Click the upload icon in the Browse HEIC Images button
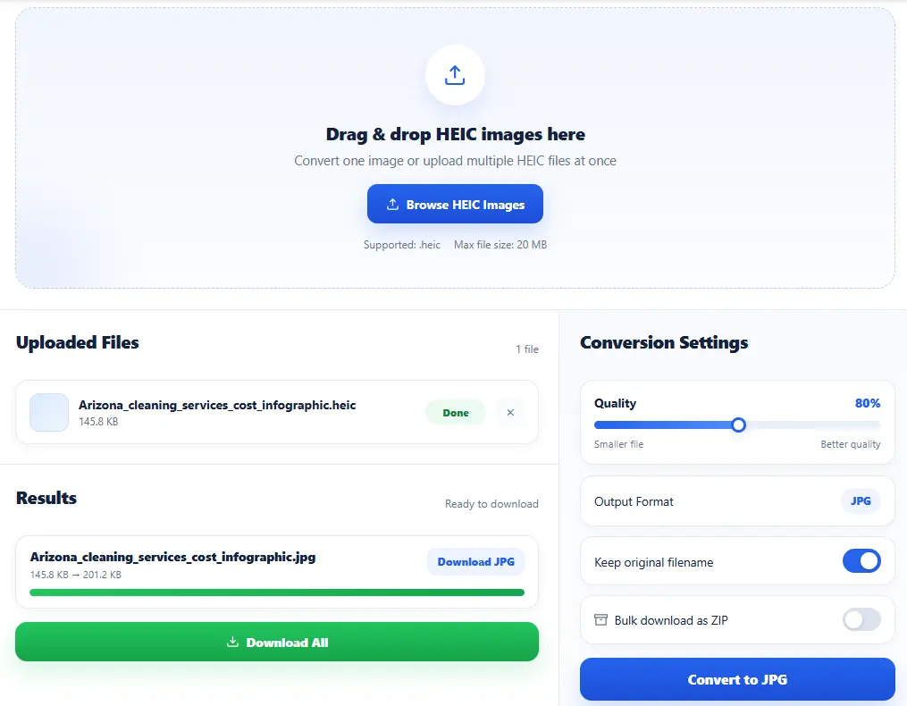The height and width of the screenshot is (706, 907). [x=391, y=205]
